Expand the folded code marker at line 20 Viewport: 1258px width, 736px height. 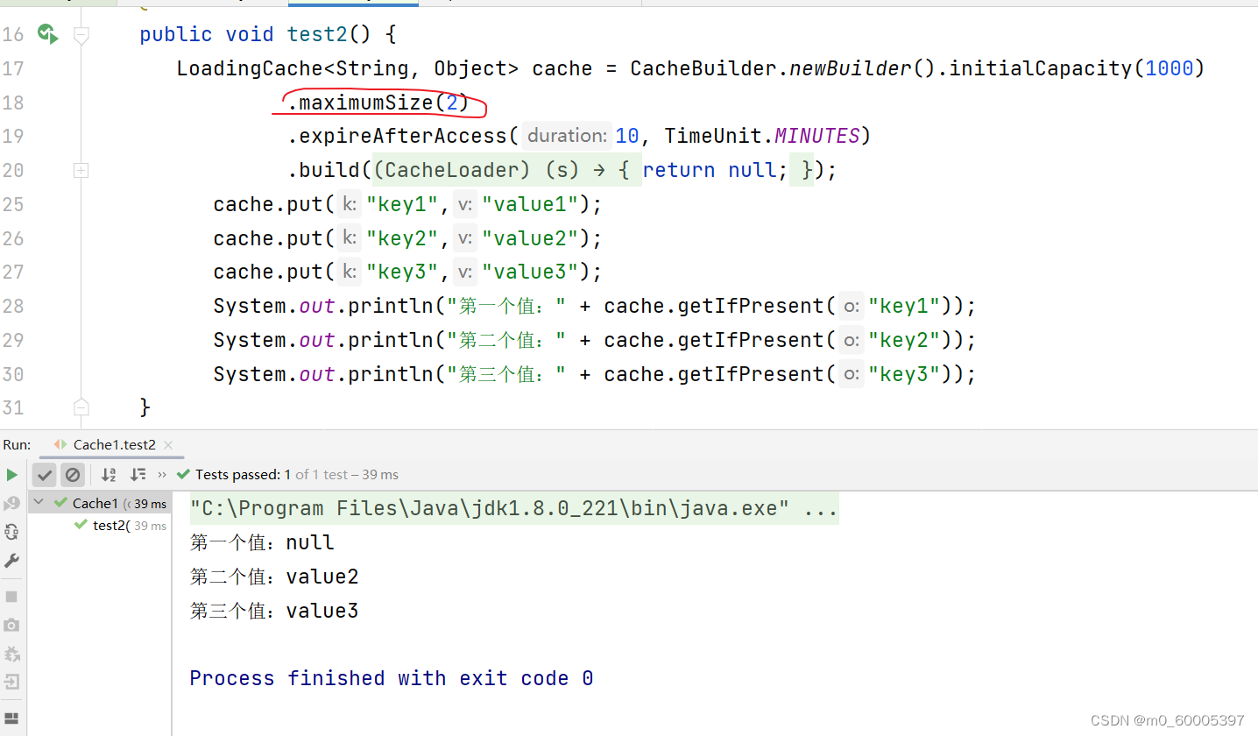coord(81,170)
